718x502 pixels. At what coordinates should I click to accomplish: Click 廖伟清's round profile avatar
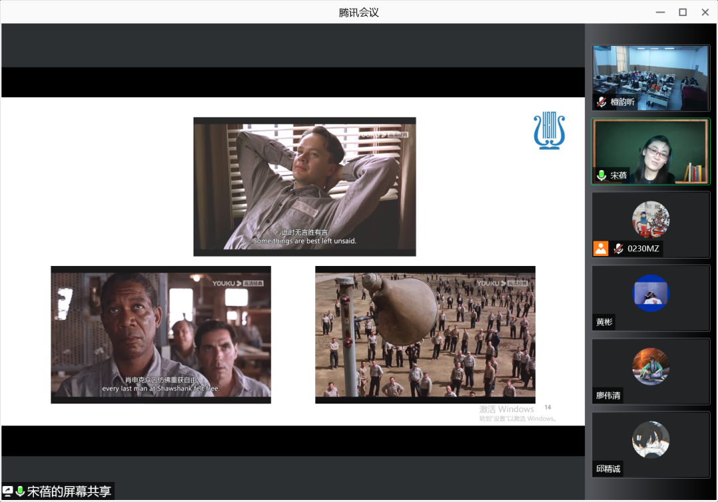tap(651, 366)
